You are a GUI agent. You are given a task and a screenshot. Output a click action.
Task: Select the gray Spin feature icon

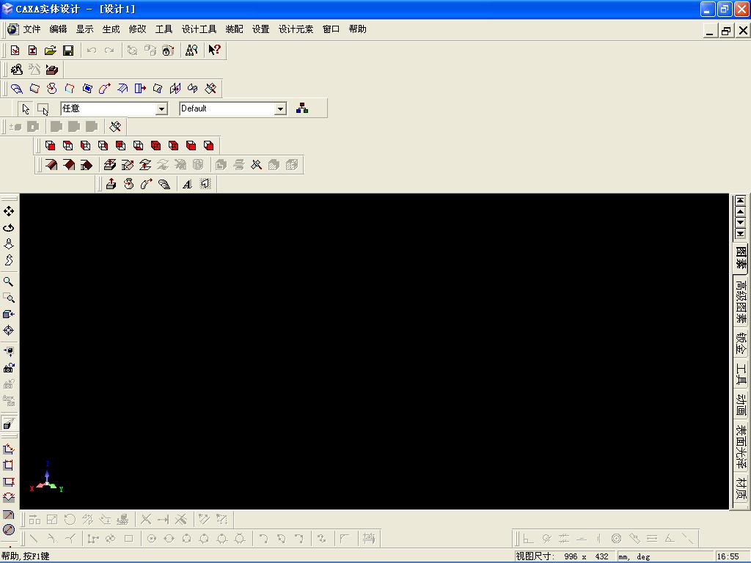(x=129, y=184)
